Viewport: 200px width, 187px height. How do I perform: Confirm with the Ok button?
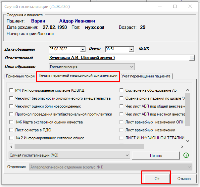pyautogui.click(x=157, y=178)
